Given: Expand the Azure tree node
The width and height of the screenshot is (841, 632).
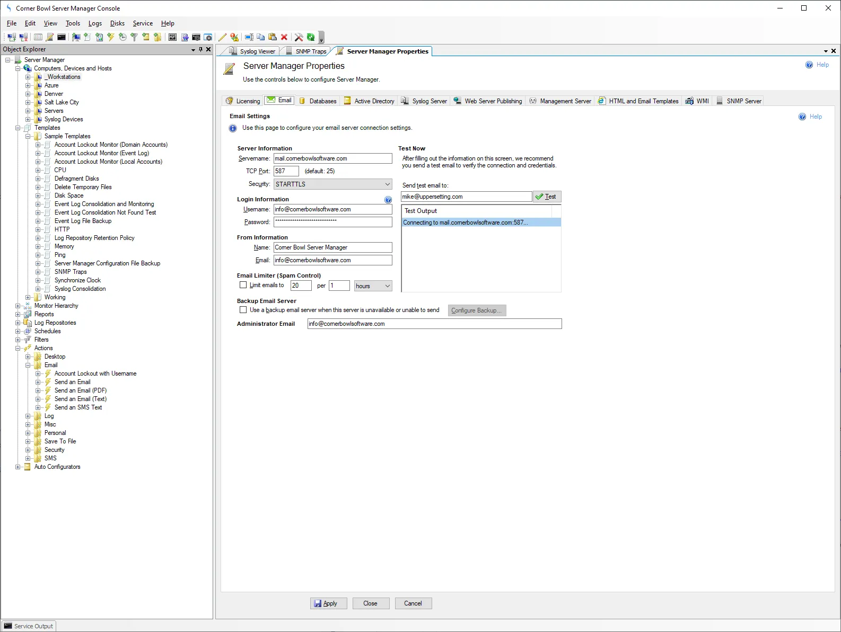Looking at the screenshot, I should pyautogui.click(x=28, y=85).
